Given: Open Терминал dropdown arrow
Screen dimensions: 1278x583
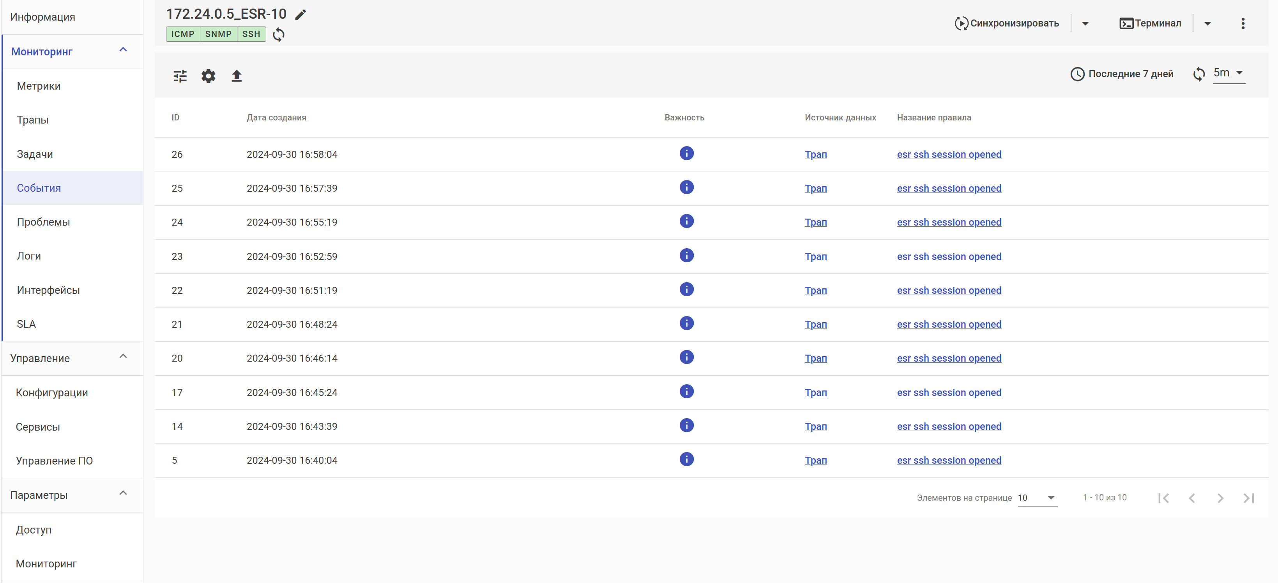Looking at the screenshot, I should (1207, 23).
